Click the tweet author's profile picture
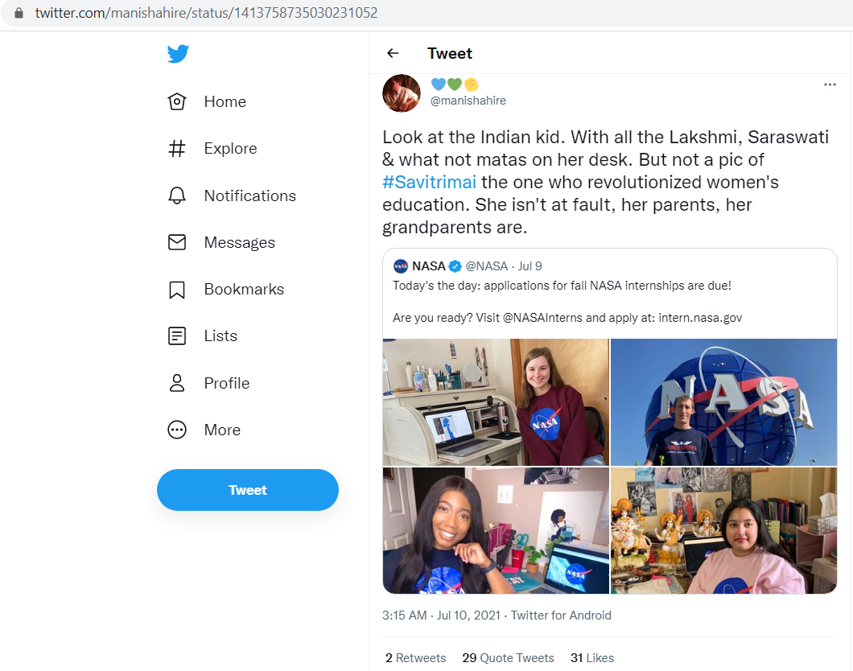The width and height of the screenshot is (853, 671). point(402,93)
